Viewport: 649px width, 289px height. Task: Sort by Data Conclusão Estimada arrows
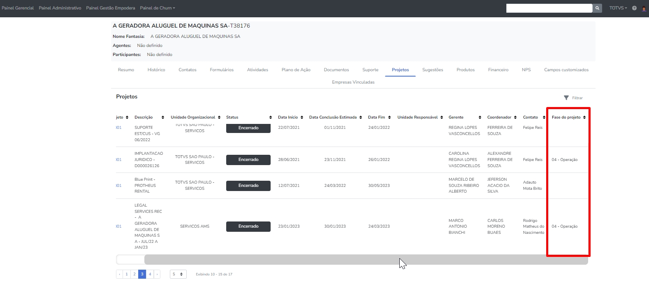tap(361, 117)
